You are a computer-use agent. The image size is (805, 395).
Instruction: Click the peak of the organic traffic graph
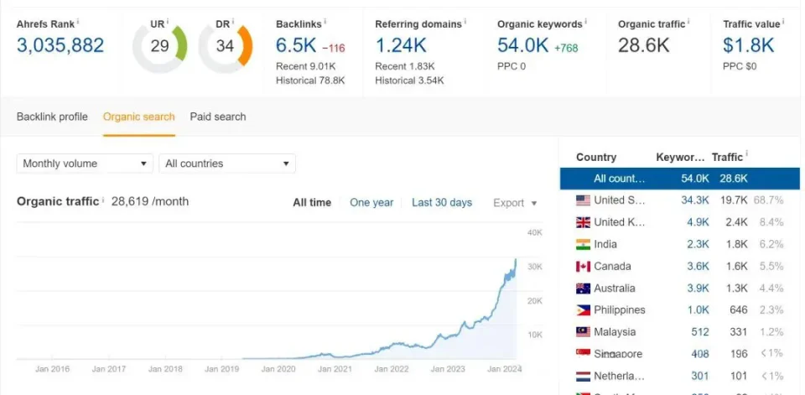[x=516, y=260]
